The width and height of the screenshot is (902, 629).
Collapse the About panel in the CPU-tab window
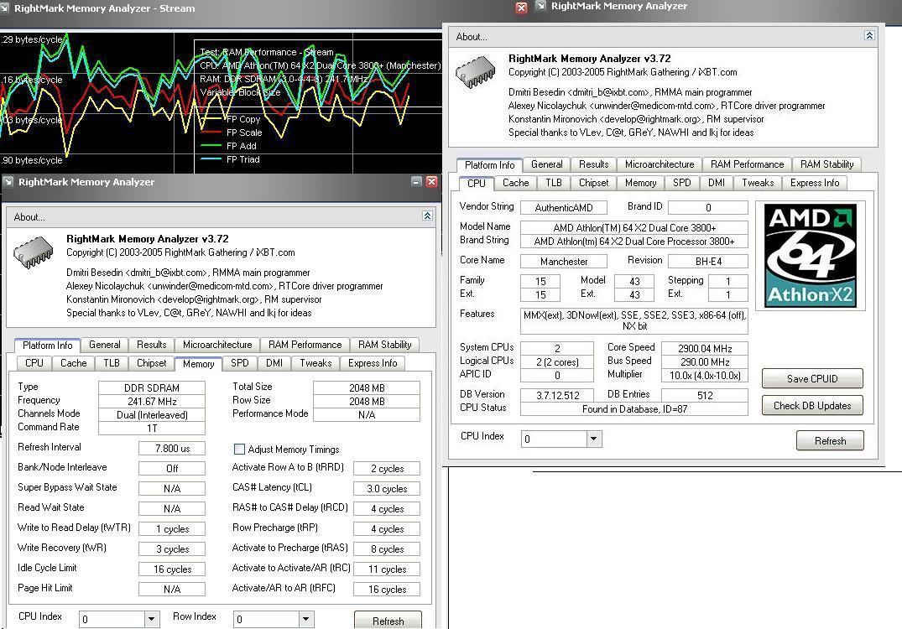coord(869,36)
